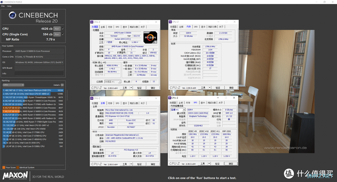Click the 20.0 CAS# Latency value
The height and width of the screenshot is (182, 337).
click(210, 53)
